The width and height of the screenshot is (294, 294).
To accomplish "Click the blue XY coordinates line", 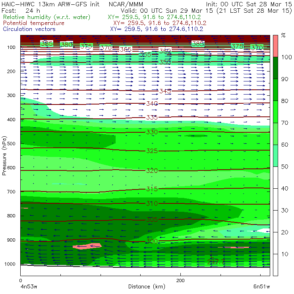I will coord(157,29).
